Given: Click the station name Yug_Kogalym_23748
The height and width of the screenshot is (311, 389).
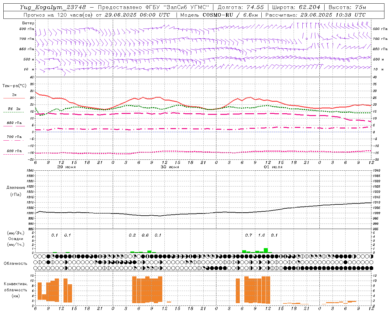Looking at the screenshot, I should [x=53, y=7].
